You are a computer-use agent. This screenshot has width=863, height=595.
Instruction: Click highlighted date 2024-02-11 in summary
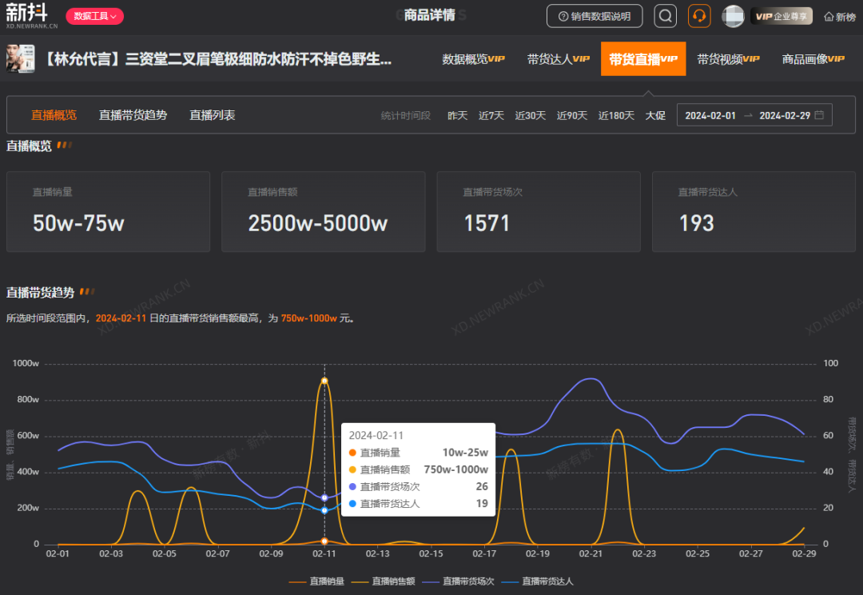click(x=121, y=318)
